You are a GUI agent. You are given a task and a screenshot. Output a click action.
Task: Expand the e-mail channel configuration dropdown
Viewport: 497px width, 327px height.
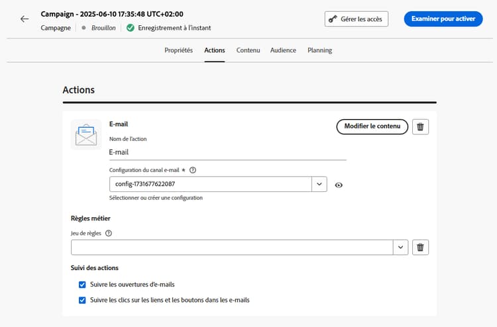pos(319,184)
